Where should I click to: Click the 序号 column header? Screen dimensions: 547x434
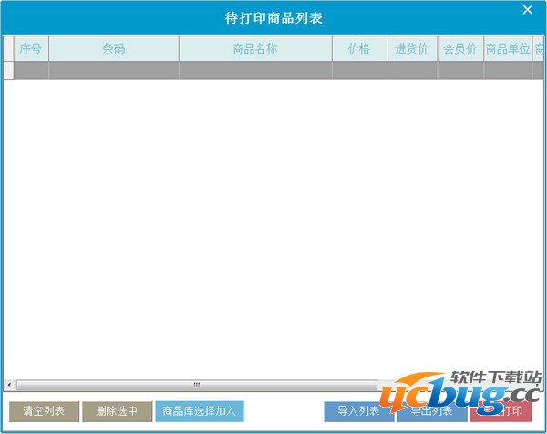click(31, 49)
